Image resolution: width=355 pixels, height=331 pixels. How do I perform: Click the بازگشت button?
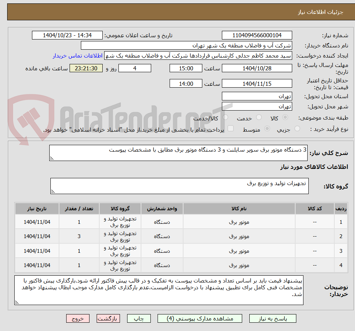(108, 318)
